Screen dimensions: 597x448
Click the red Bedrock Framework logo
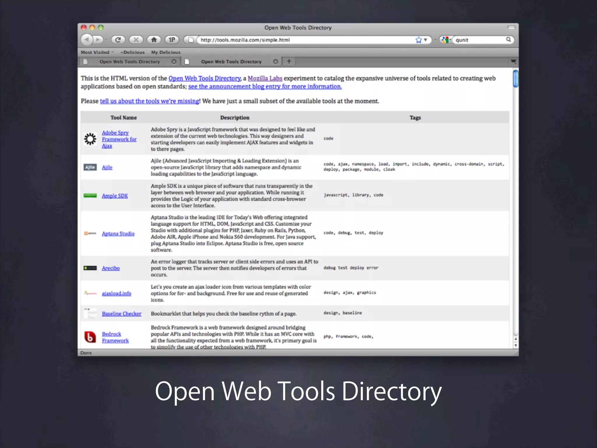[x=90, y=337]
